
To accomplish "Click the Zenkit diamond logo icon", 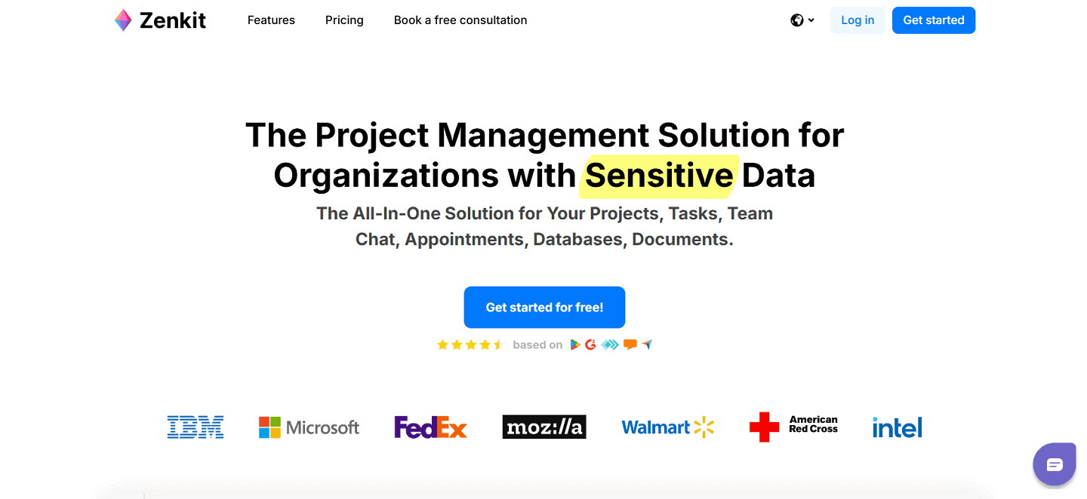I will 122,20.
